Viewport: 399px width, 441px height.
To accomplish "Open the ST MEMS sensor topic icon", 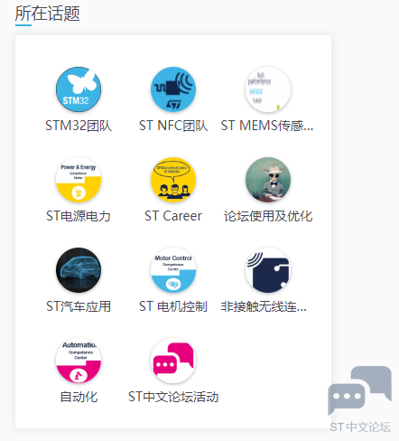I will click(x=268, y=89).
